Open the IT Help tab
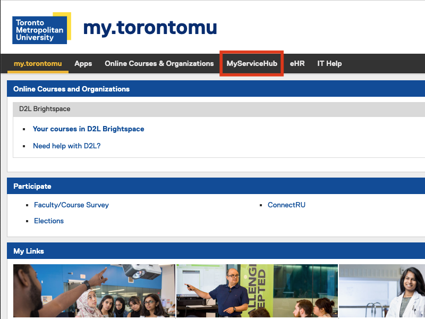425x319 pixels. click(x=329, y=63)
